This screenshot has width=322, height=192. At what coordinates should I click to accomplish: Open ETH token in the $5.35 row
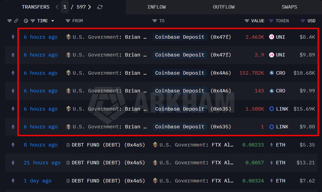point(278,145)
